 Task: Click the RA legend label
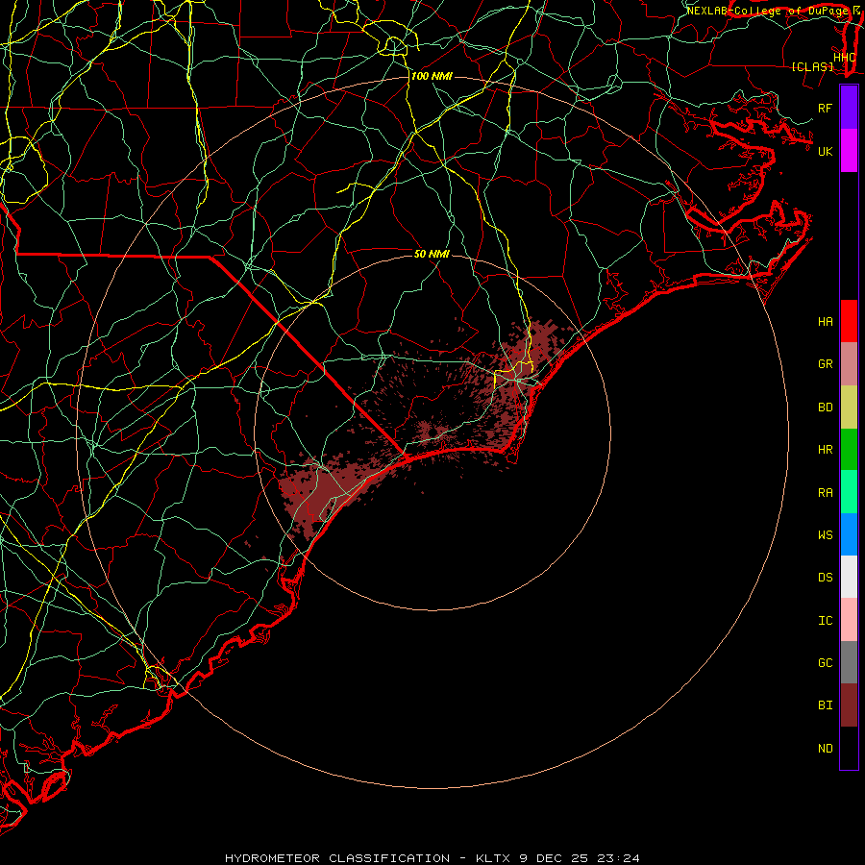pos(825,492)
